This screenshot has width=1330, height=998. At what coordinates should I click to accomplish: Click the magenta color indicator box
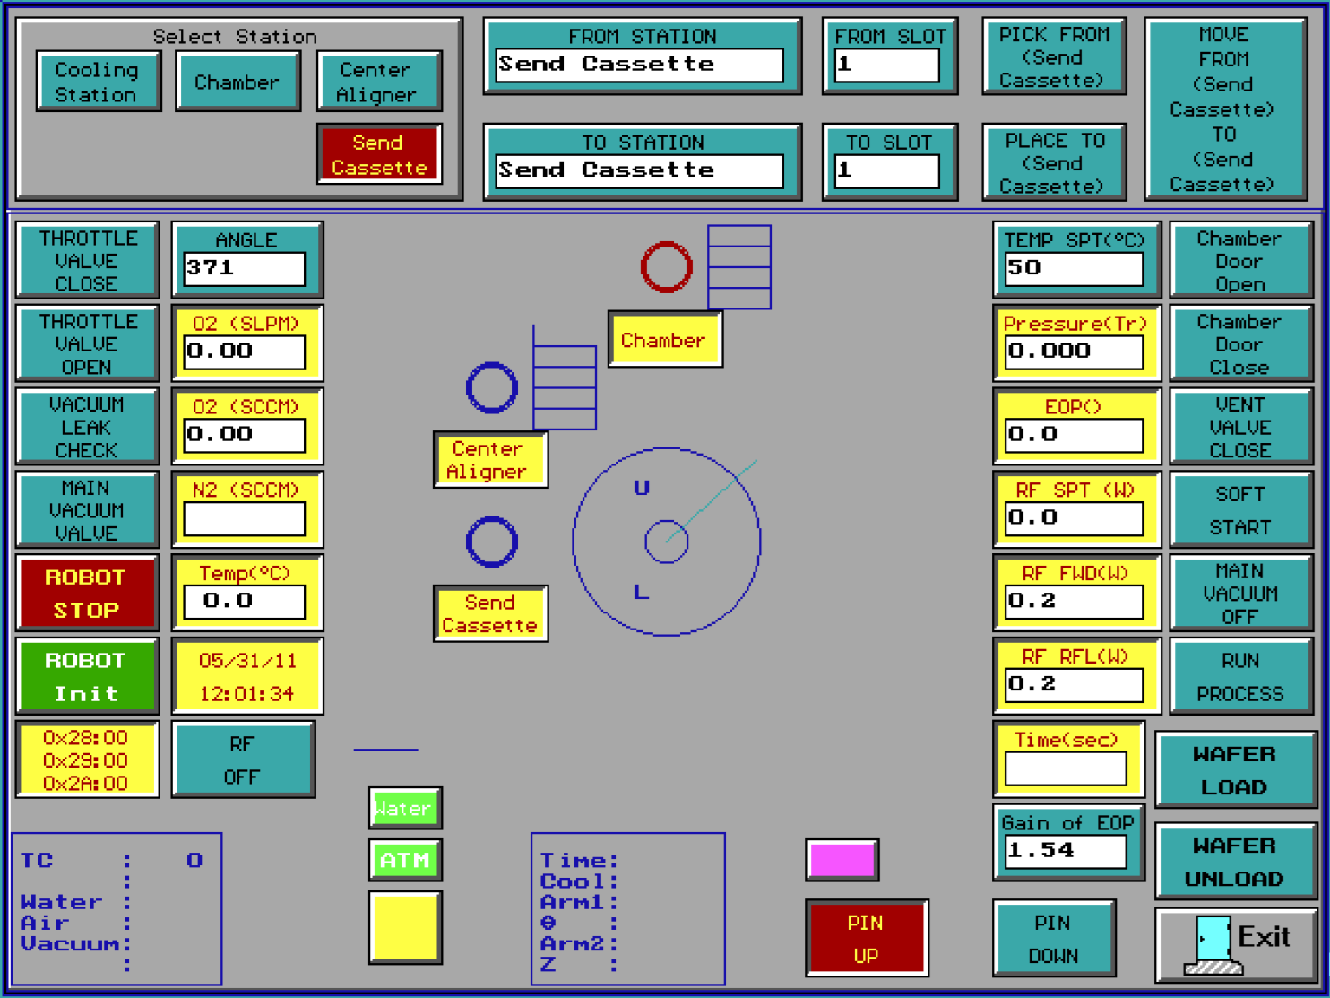click(842, 860)
